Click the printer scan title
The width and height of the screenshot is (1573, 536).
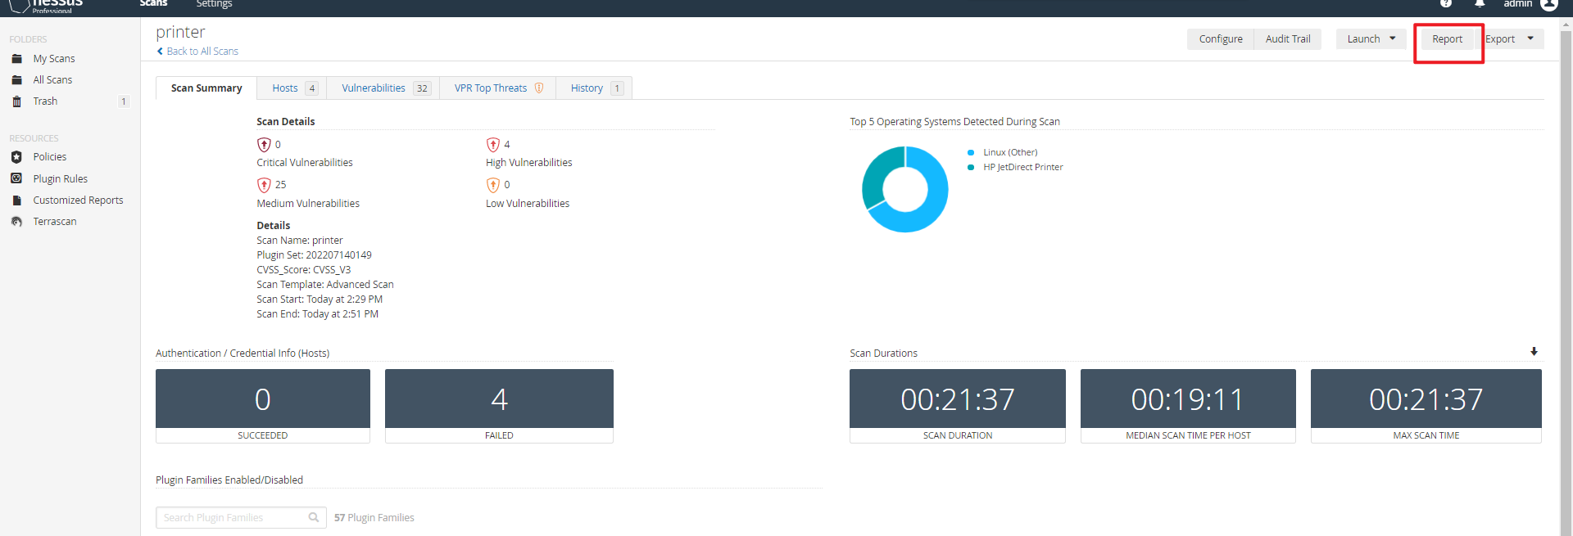click(181, 32)
